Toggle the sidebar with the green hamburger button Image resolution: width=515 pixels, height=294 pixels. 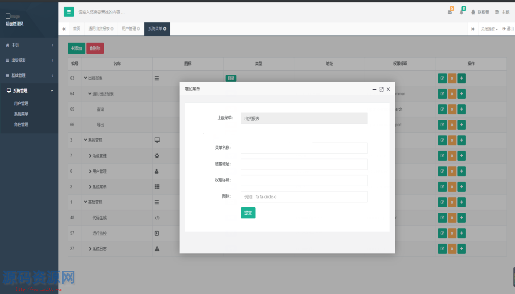pyautogui.click(x=69, y=12)
